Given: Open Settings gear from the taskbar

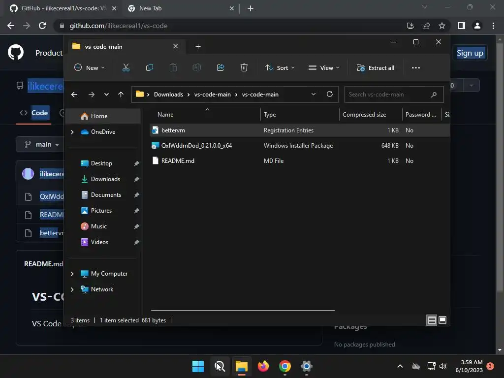Looking at the screenshot, I should coord(307,366).
